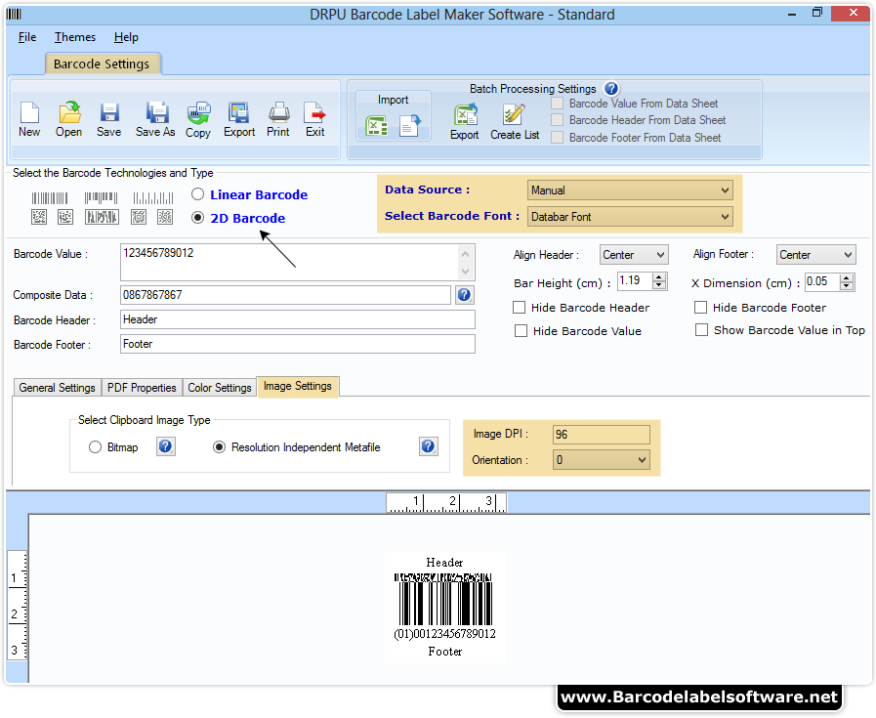This screenshot has width=876, height=718.
Task: Click the batch processing Export icon
Action: pyautogui.click(x=465, y=114)
